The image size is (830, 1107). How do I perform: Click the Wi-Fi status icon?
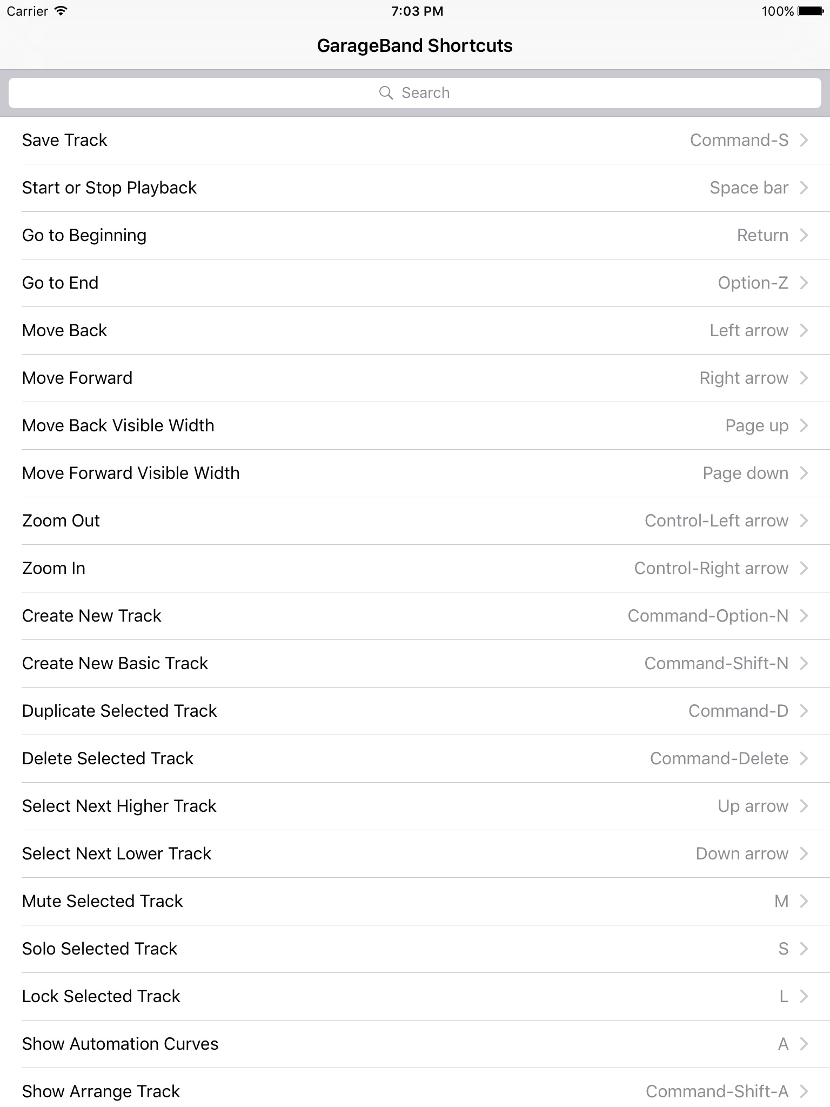pyautogui.click(x=62, y=11)
